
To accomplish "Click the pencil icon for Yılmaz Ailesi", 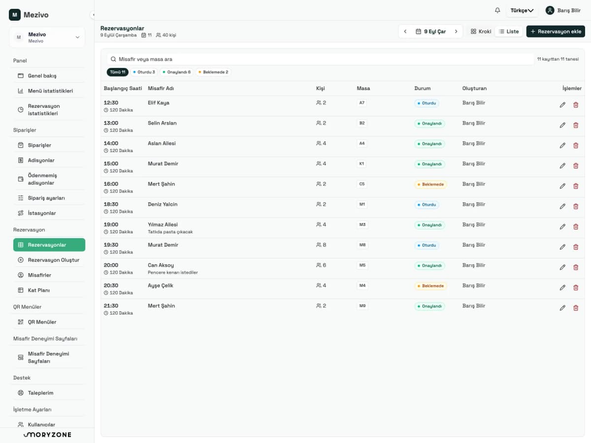I will click(562, 226).
